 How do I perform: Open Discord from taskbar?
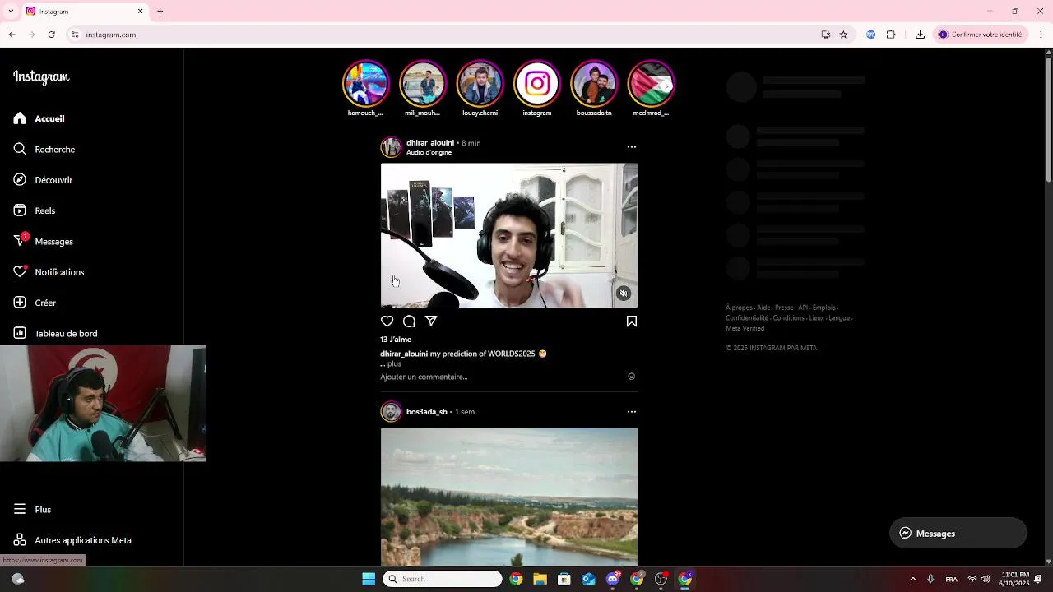click(613, 579)
